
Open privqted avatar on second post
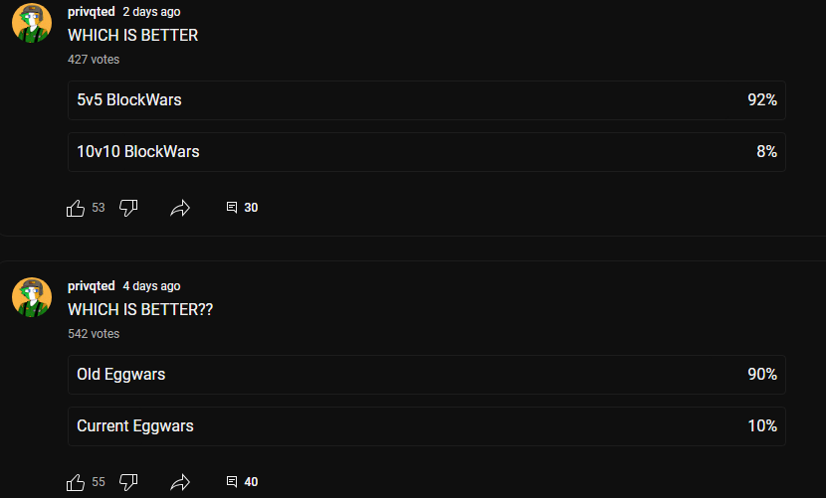(32, 297)
